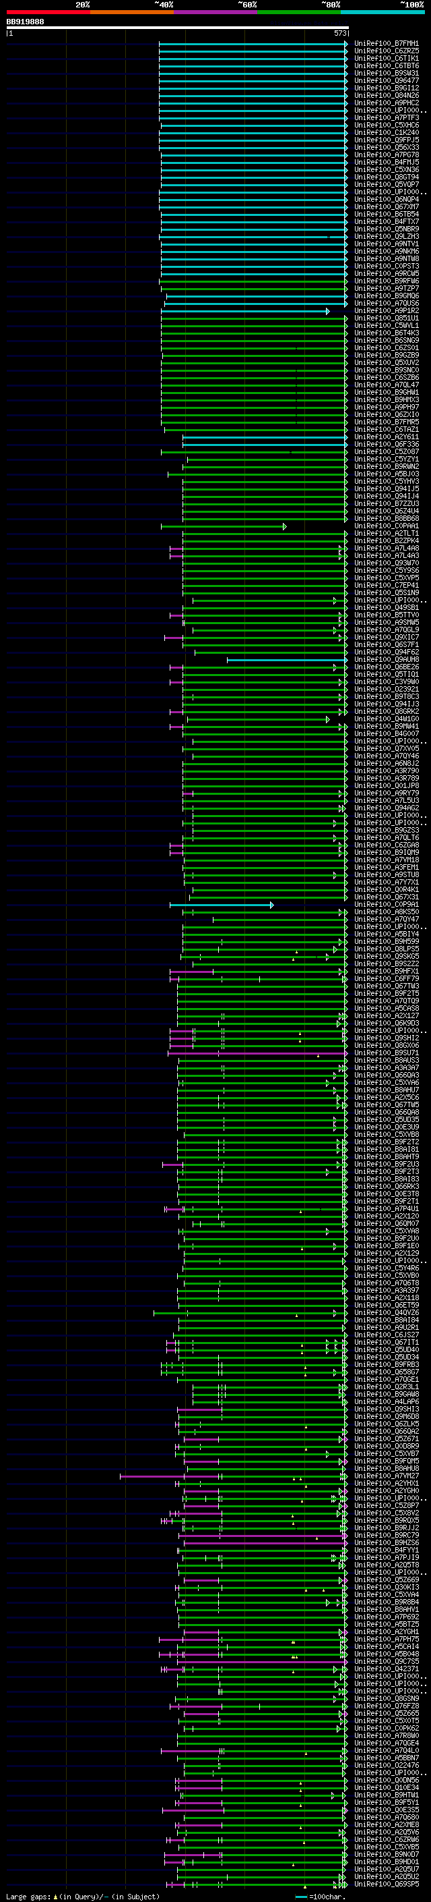Select the UniRef100_B8AI81 label
The image size is (431, 1902).
[x=386, y=1150]
